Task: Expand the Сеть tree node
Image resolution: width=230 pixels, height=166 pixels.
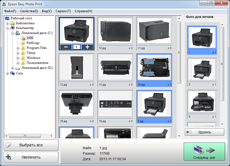Action: pyautogui.click(x=7, y=74)
